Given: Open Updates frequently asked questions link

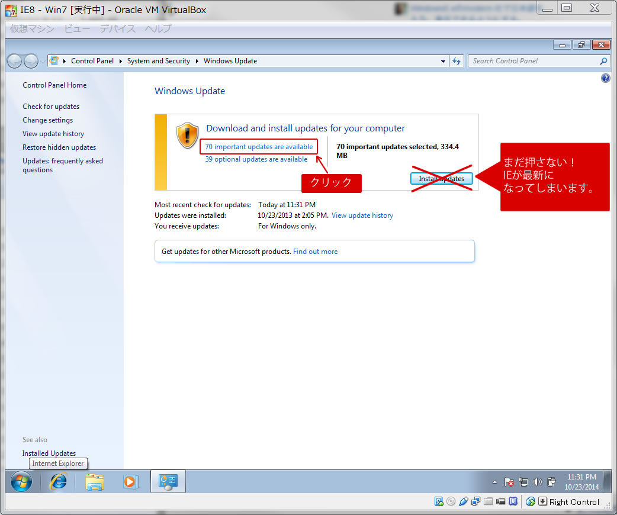Looking at the screenshot, I should 63,165.
